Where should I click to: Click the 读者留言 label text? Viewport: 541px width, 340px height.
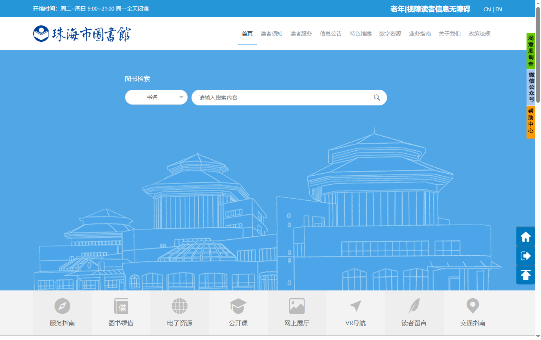[414, 323]
